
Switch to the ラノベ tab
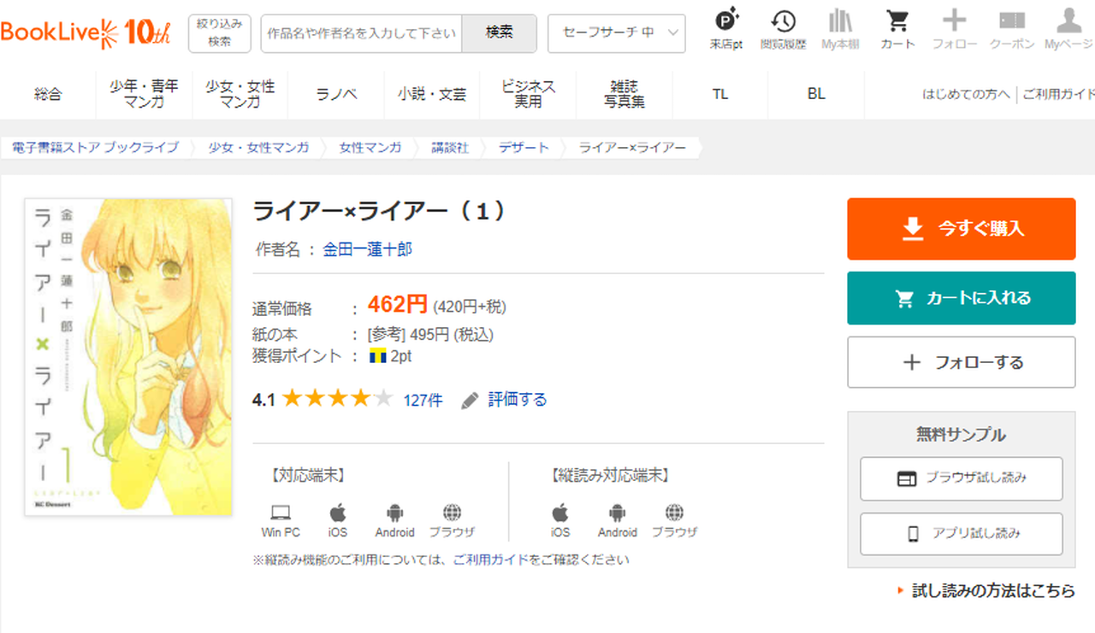(x=336, y=94)
